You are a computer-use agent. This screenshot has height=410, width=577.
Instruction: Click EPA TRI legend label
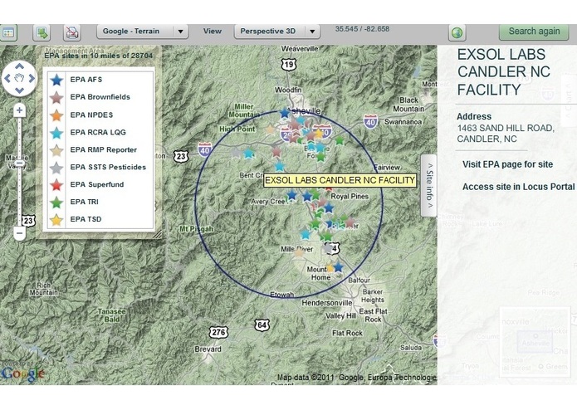coord(85,202)
